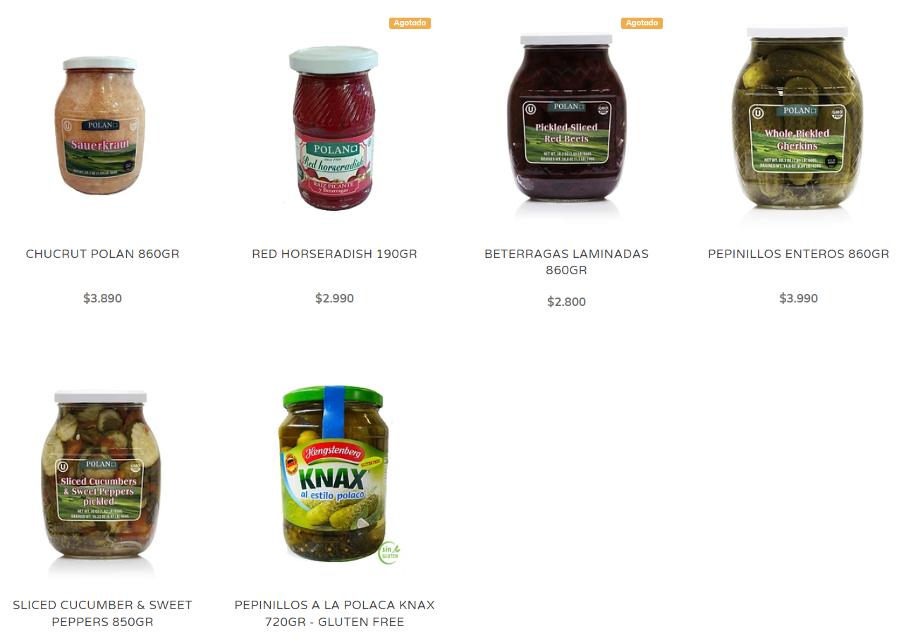The width and height of the screenshot is (911, 643).
Task: Open the PEPINILLOS ENTEROS 860GR product link
Action: point(799,254)
